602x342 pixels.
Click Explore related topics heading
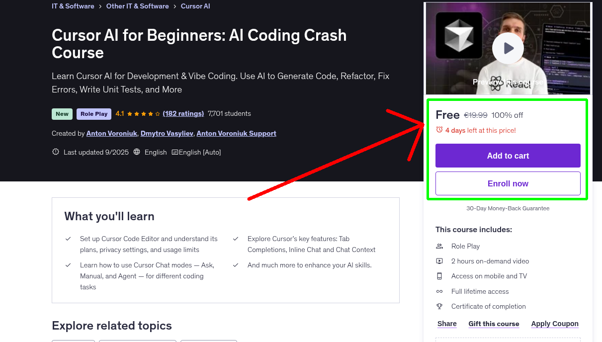112,326
